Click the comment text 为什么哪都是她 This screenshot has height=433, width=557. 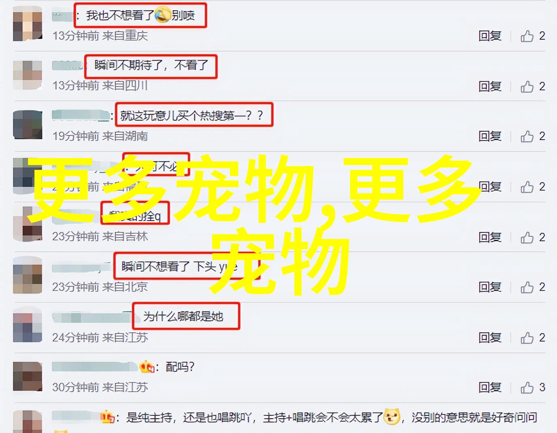point(183,316)
